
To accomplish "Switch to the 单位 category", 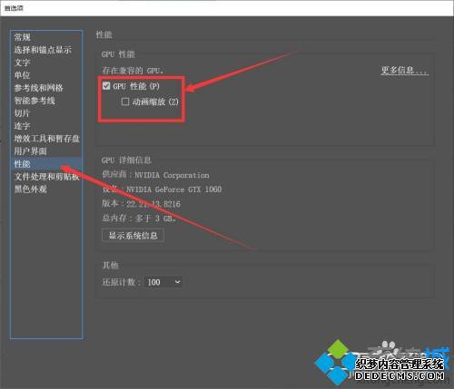I will (x=22, y=75).
